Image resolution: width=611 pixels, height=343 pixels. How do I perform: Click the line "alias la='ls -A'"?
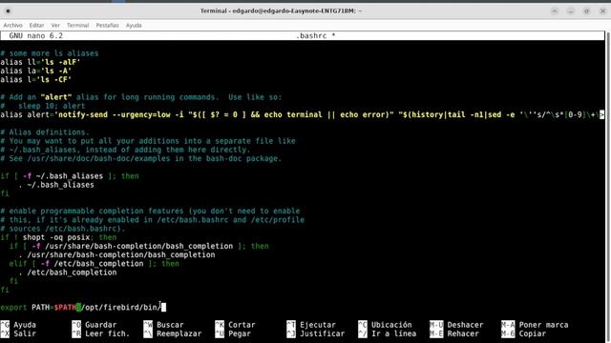pos(36,71)
